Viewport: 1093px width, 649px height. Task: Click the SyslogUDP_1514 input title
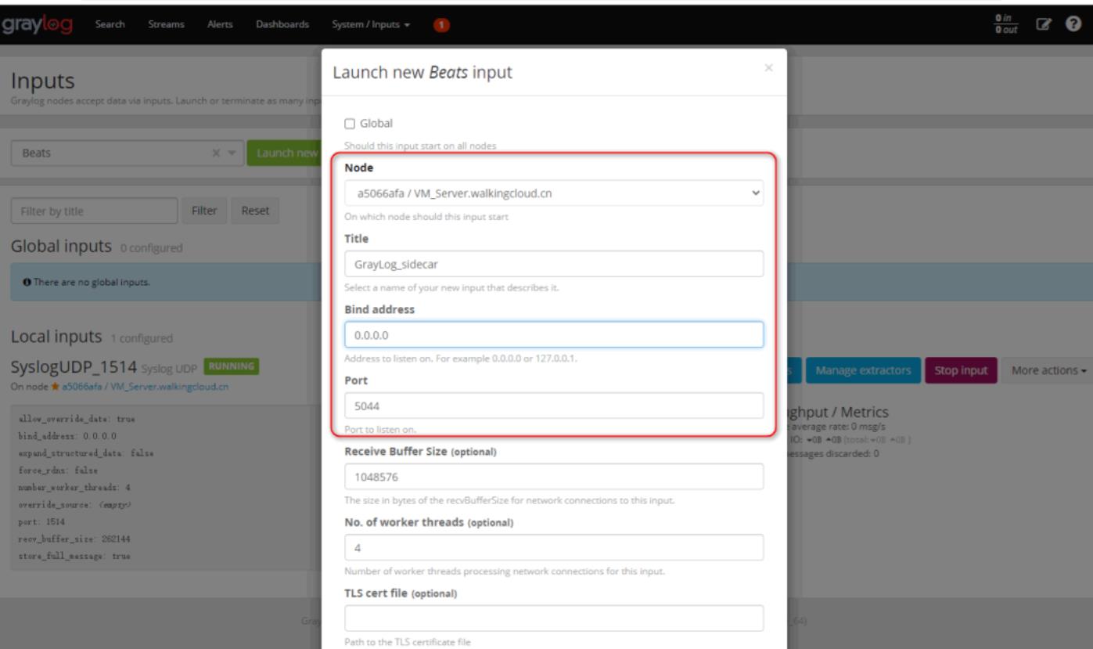(x=74, y=366)
